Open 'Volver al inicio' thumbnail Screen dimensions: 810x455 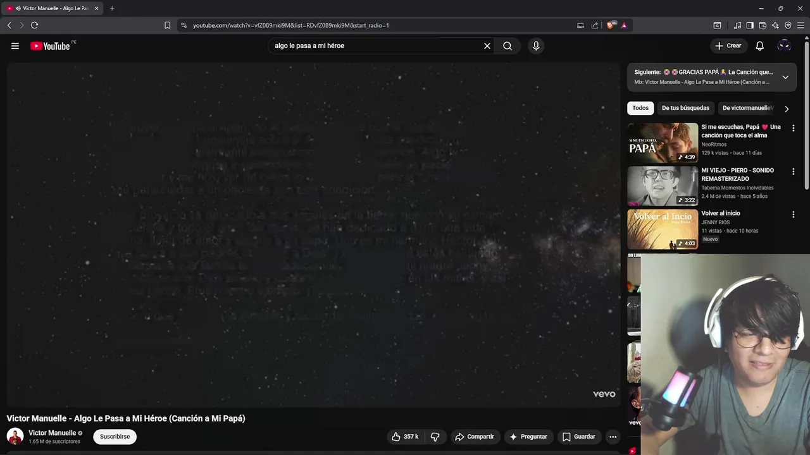(x=663, y=229)
